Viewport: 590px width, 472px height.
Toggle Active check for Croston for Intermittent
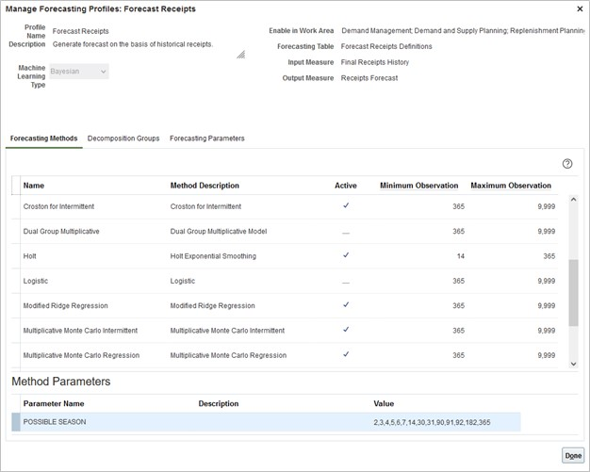[346, 205]
